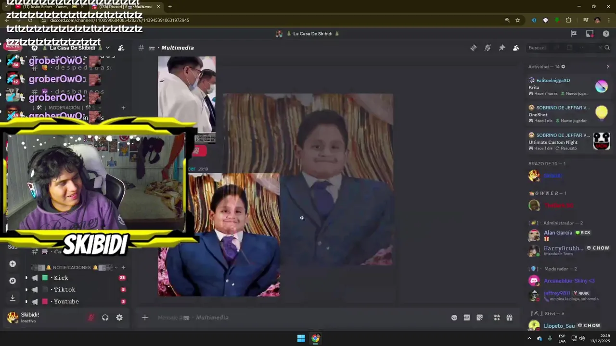Bookmark this page with star icon

(518, 20)
